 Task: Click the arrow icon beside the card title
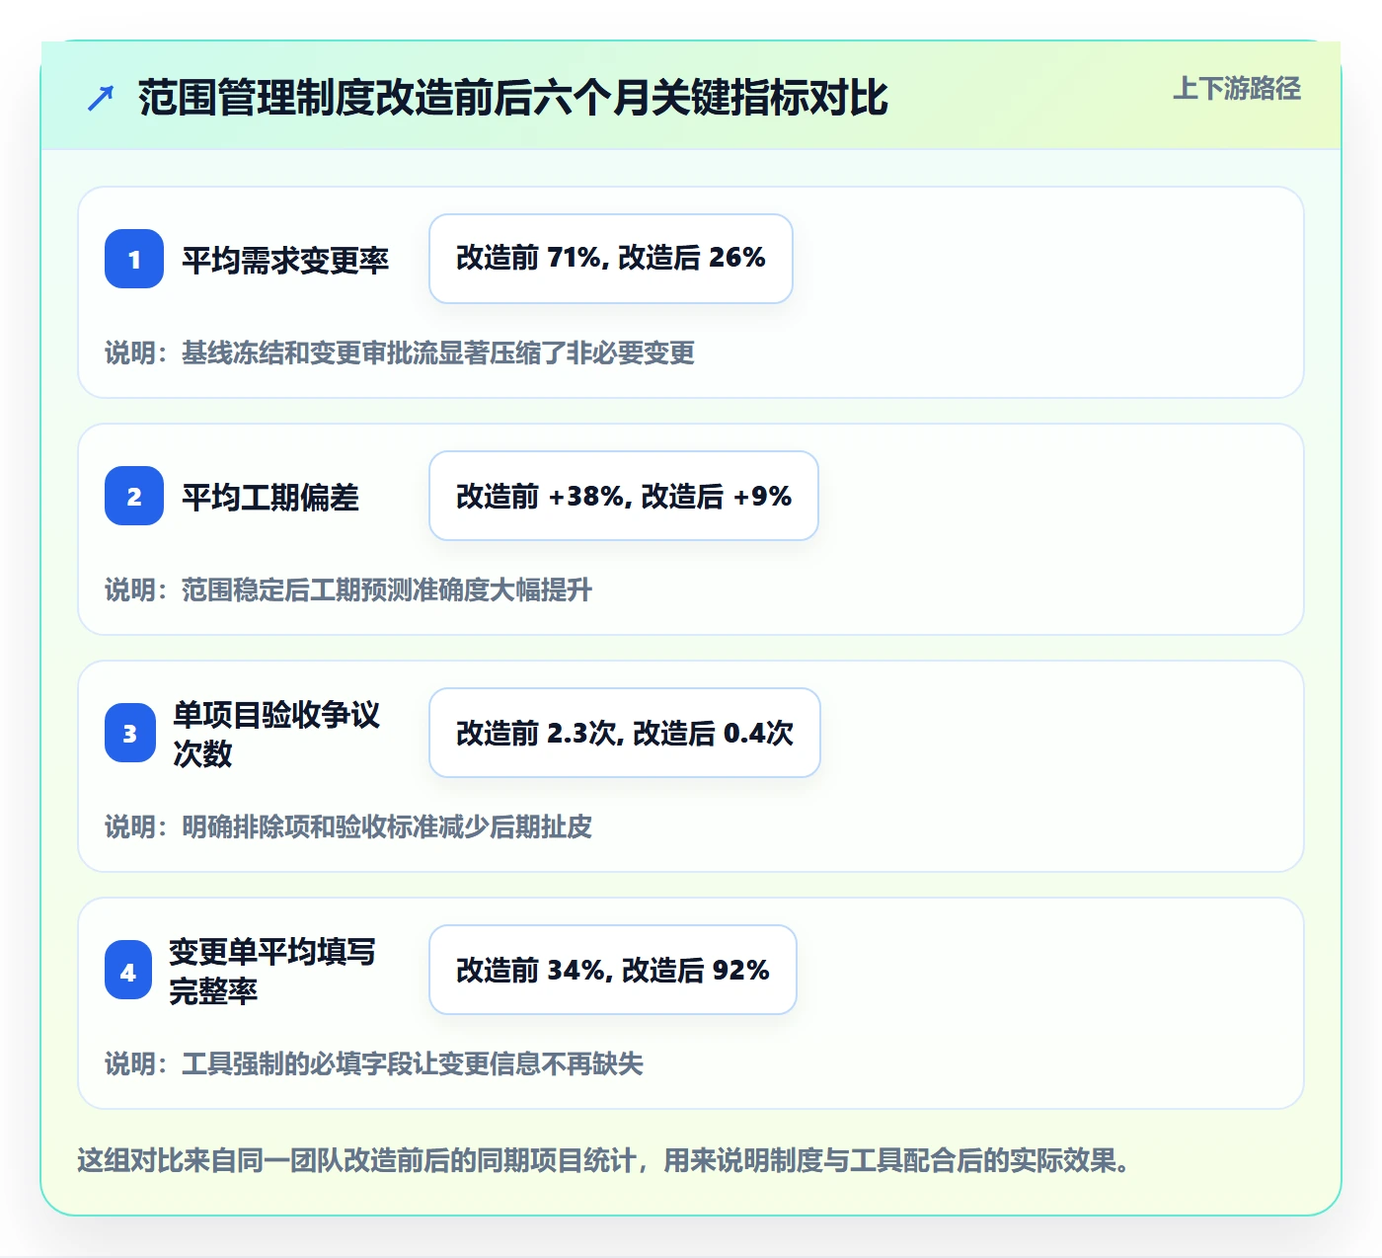(x=100, y=99)
